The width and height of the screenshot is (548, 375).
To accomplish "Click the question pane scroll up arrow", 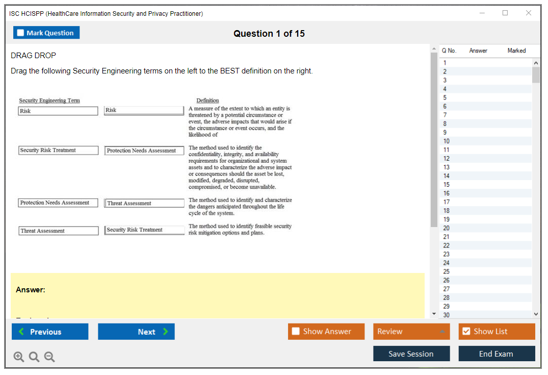I will tap(434, 49).
